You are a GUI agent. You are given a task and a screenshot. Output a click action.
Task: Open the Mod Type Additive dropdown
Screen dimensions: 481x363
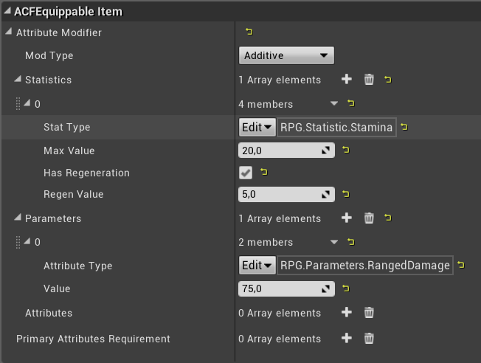coord(286,55)
